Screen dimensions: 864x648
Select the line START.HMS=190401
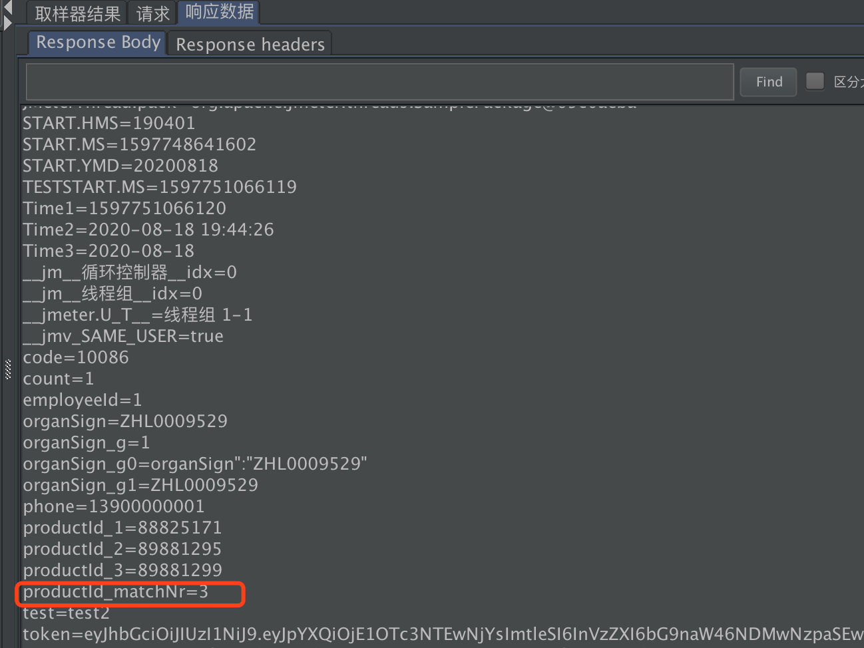point(109,123)
